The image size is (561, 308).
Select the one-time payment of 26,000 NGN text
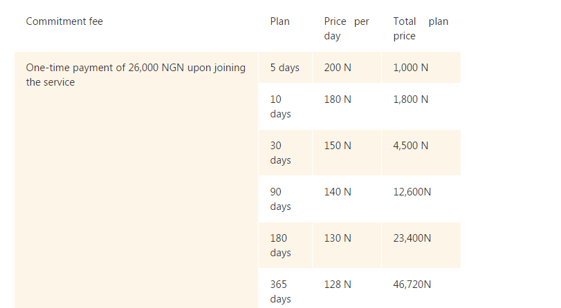click(135, 75)
